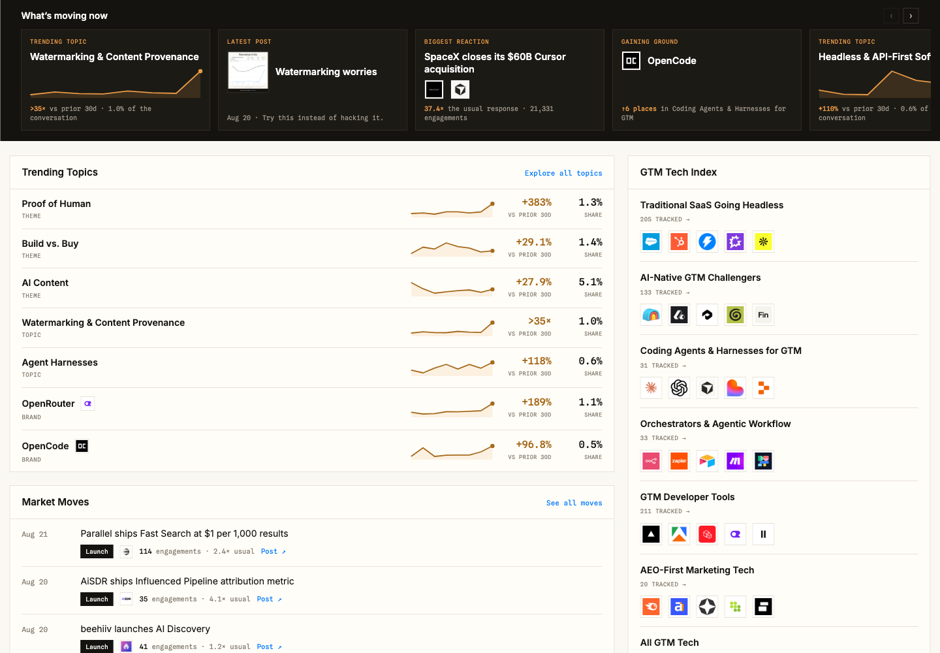Open AiSDR ships Influenced Pipeline headline

[x=187, y=581]
